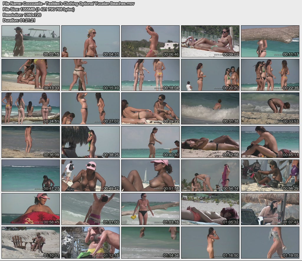This screenshot has width=302, height=261.
Task: Select the frame at 01:07:47
Action: click(270, 209)
